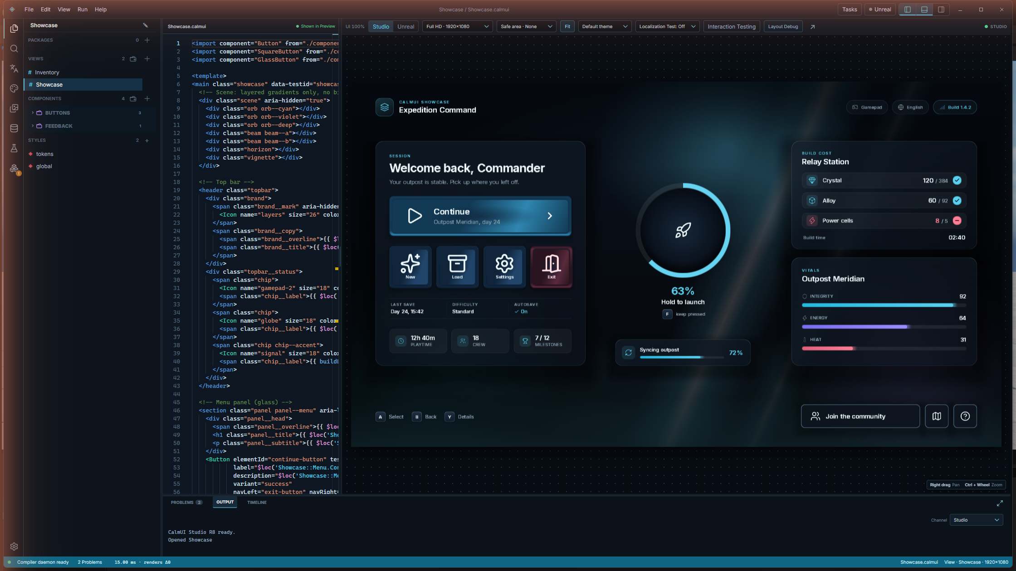This screenshot has height=571, width=1016.
Task: Switch to the Problems tab
Action: pos(186,503)
